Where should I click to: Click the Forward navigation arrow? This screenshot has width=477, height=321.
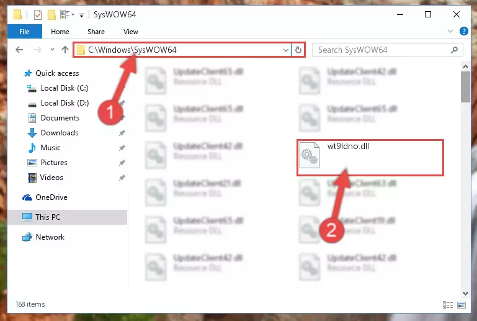click(38, 50)
